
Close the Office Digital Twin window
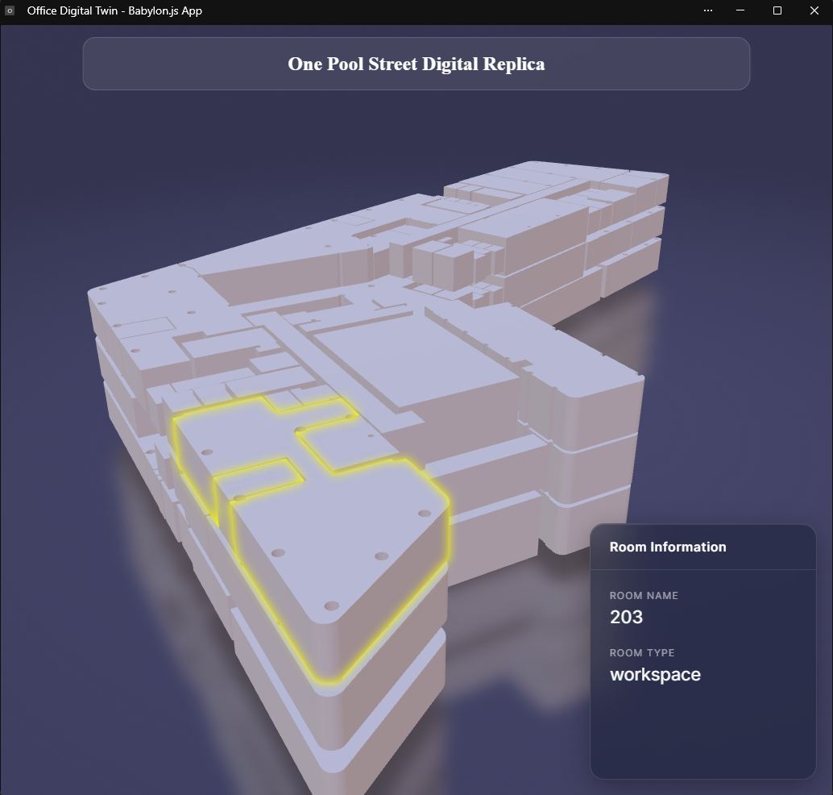(x=814, y=10)
